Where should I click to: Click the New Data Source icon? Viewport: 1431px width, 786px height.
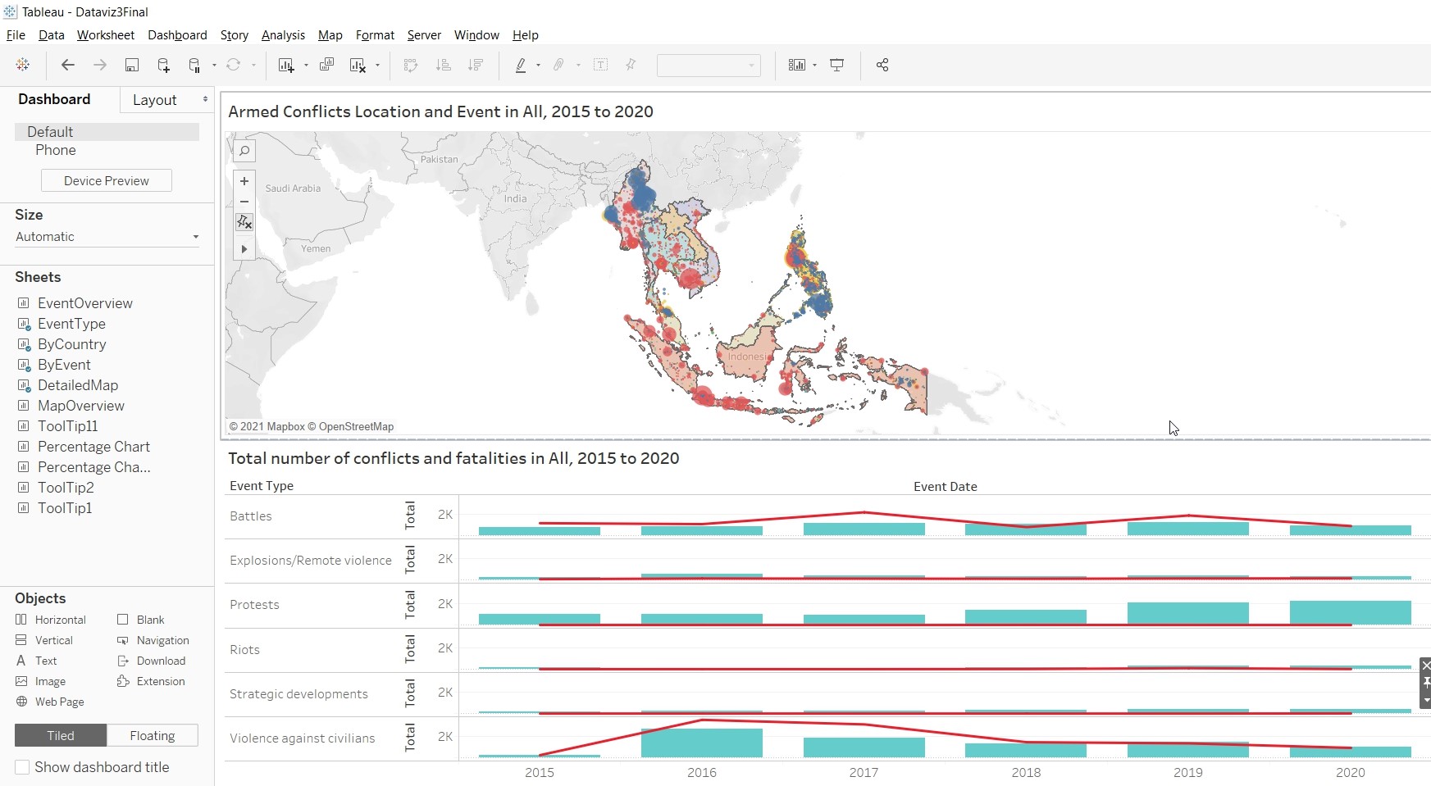tap(163, 65)
